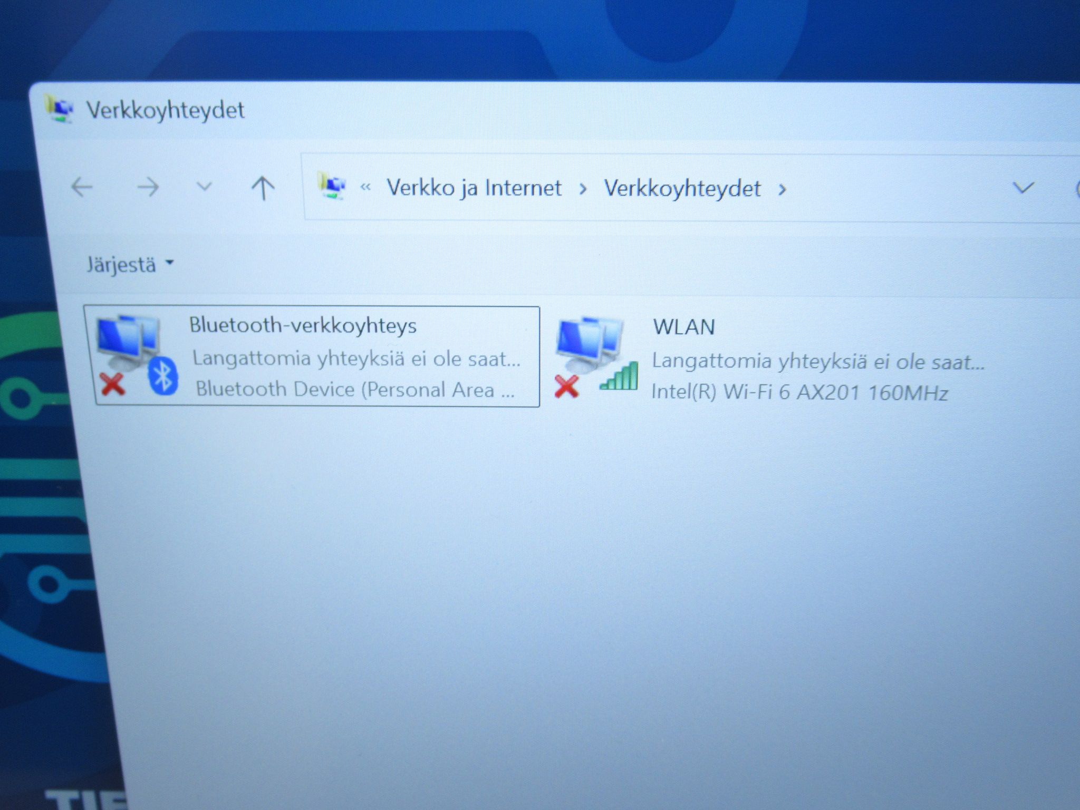The width and height of the screenshot is (1080, 810).
Task: Select the WLAN adapter icon
Action: tap(596, 356)
